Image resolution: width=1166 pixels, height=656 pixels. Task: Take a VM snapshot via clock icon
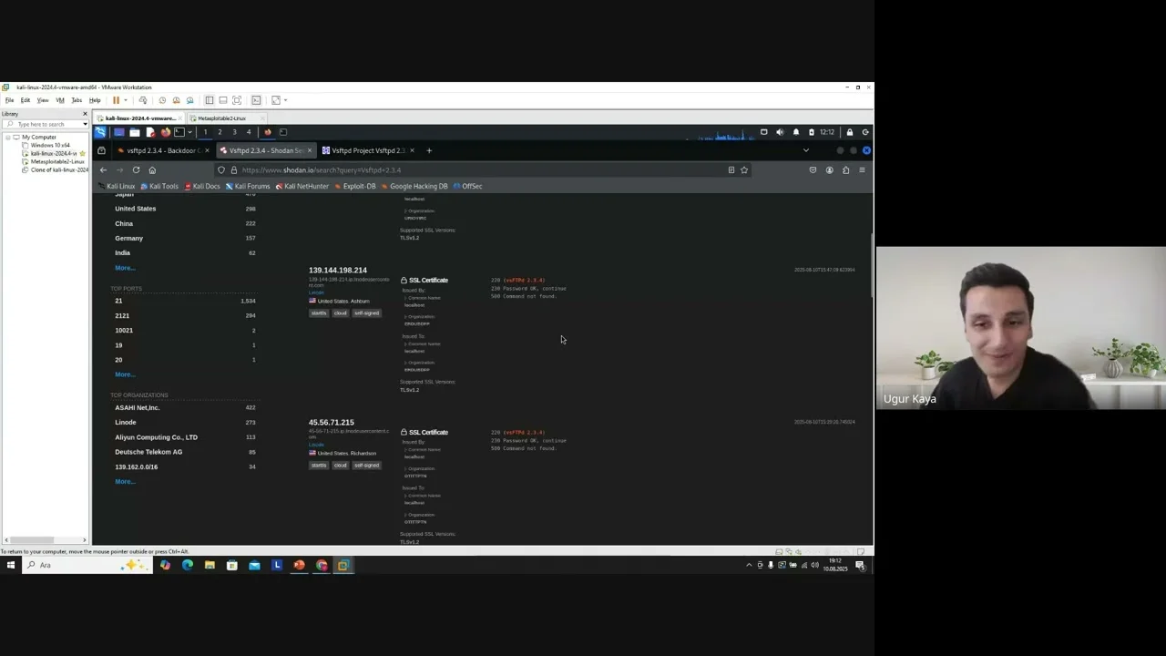click(162, 100)
